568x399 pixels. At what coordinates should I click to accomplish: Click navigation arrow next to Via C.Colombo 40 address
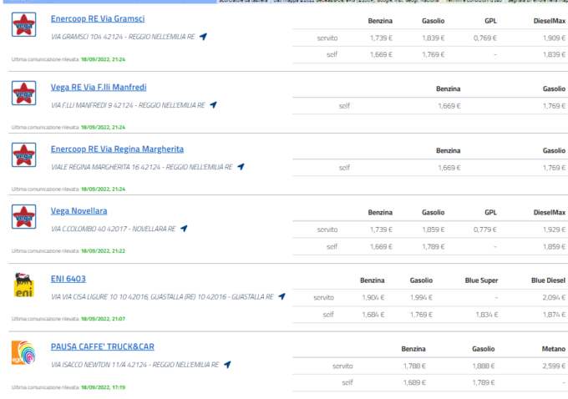point(184,229)
